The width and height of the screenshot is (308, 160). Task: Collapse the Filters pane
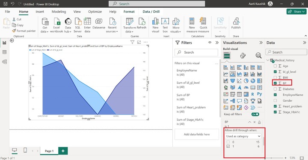click(217, 43)
